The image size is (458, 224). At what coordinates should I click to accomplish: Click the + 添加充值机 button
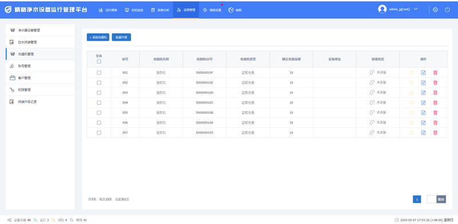point(98,37)
